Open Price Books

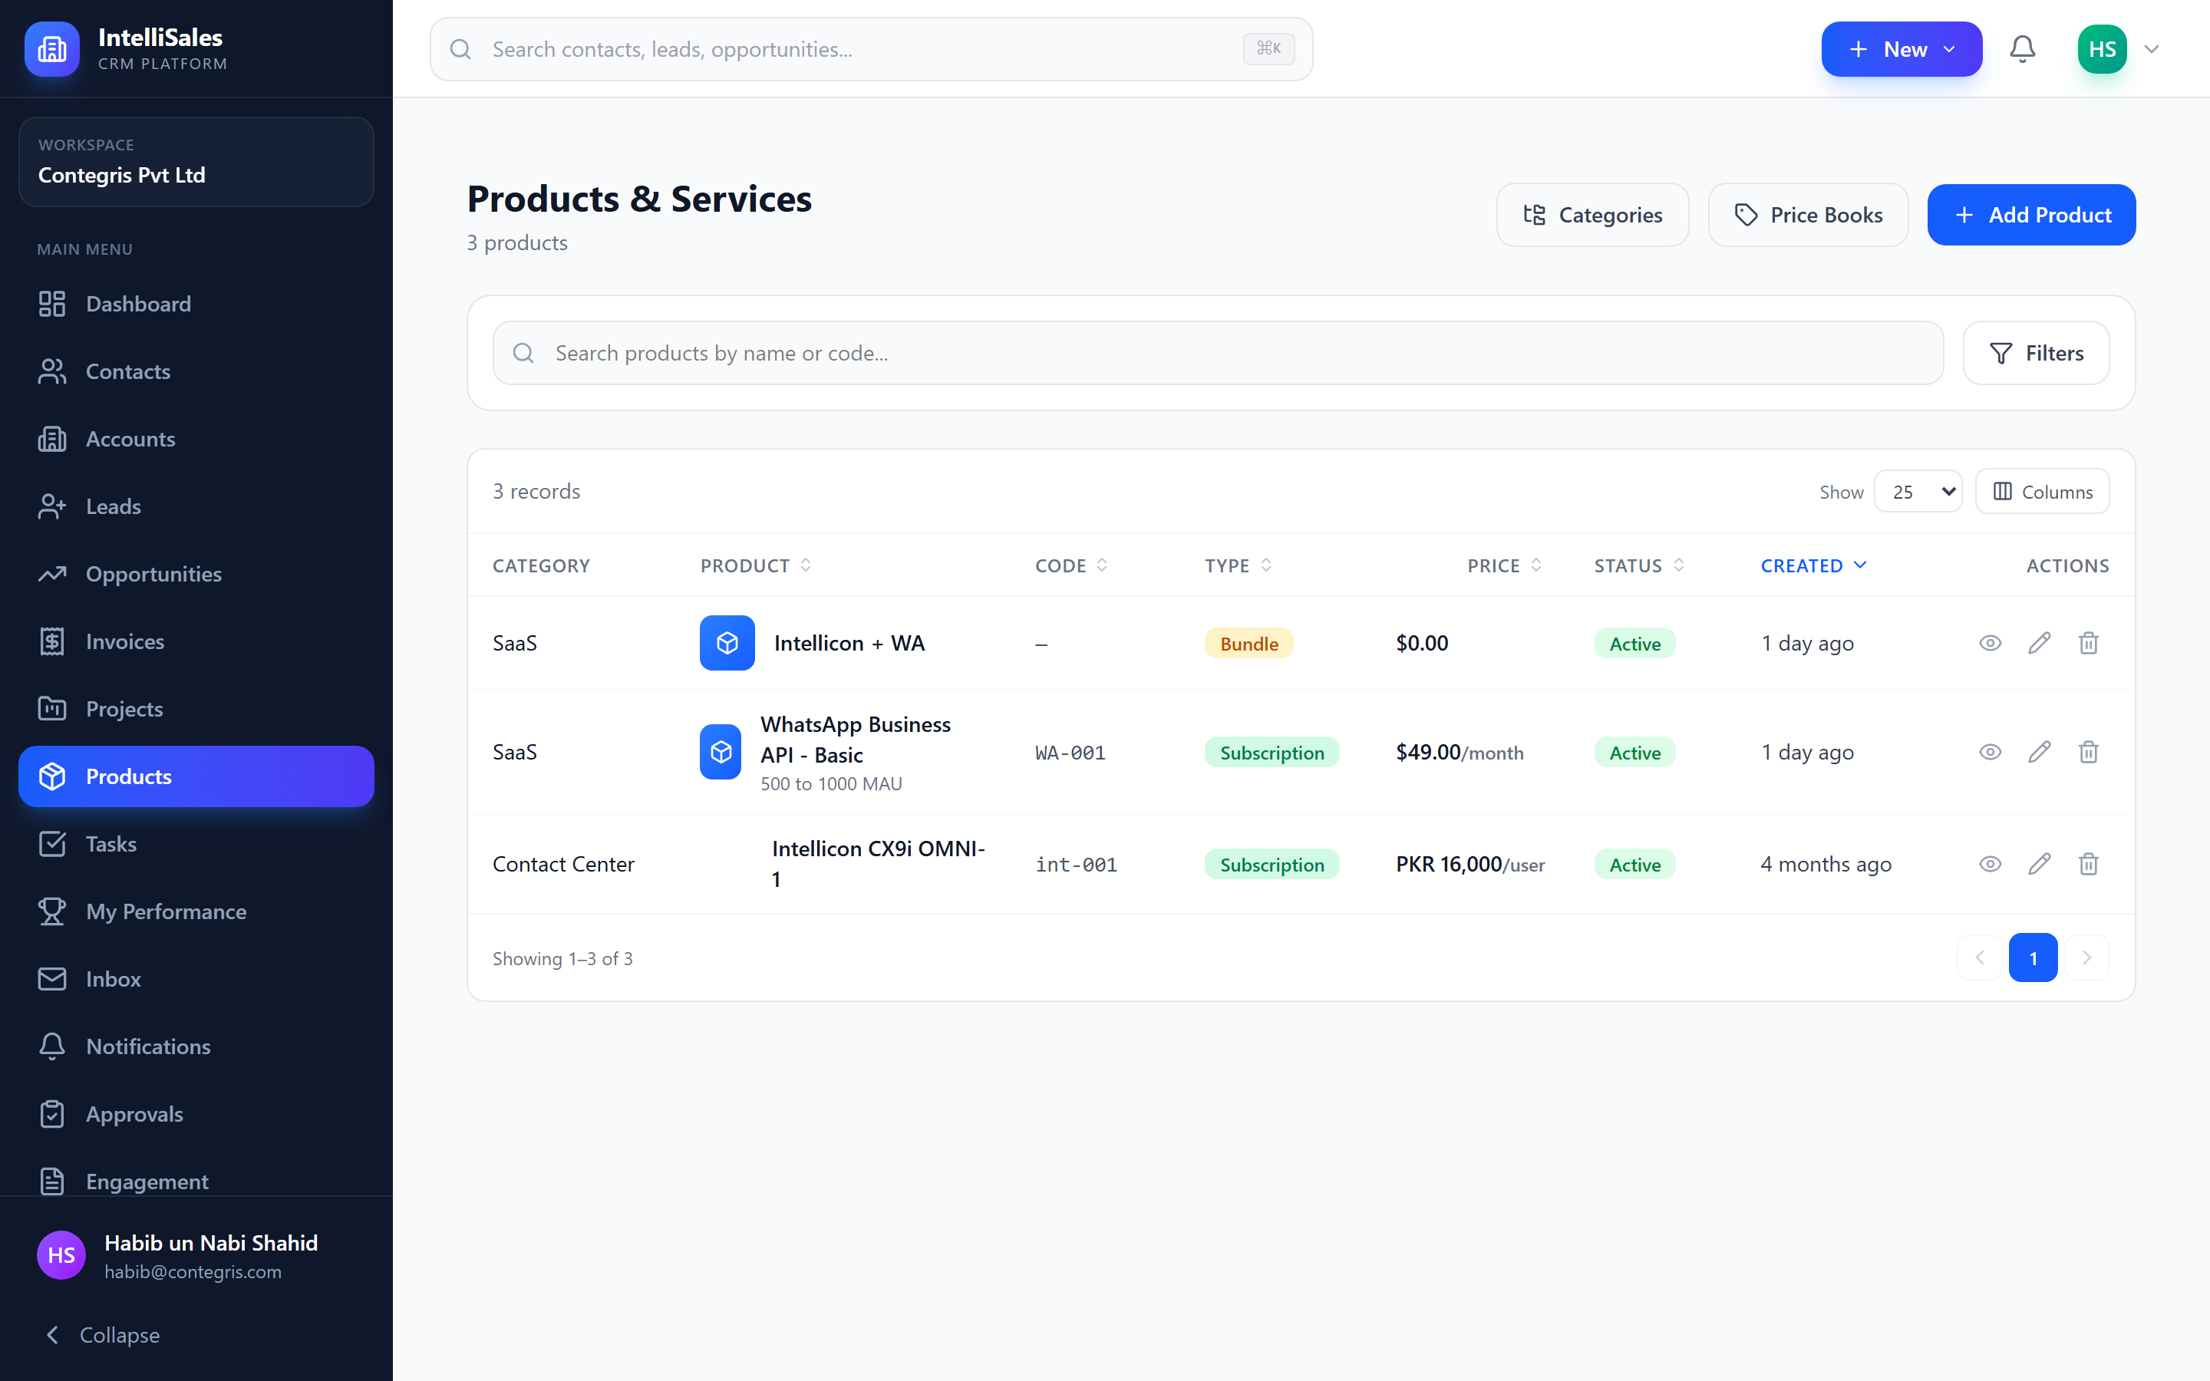click(x=1808, y=215)
